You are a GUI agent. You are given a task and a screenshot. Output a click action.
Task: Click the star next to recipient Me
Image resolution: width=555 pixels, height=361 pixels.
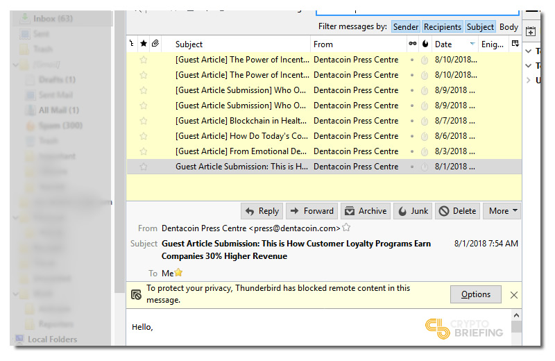178,272
